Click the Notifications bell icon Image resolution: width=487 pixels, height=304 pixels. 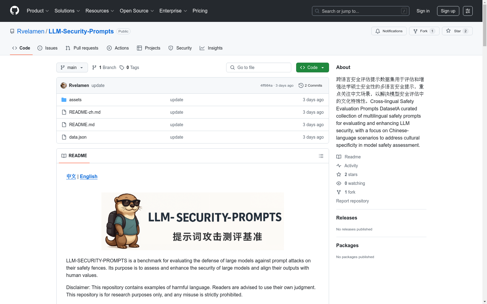tap(378, 31)
